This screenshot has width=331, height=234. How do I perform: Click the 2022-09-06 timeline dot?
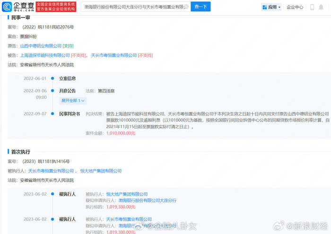click(52, 90)
